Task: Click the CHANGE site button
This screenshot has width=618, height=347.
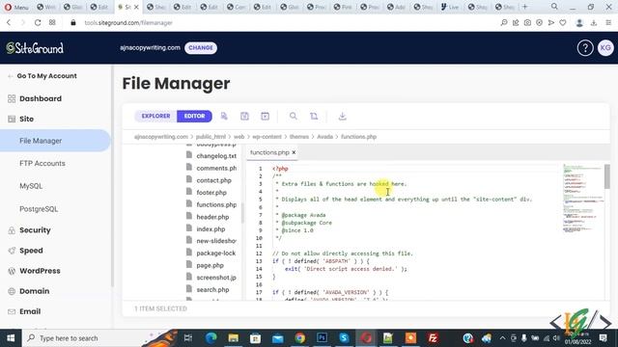Action: [201, 47]
